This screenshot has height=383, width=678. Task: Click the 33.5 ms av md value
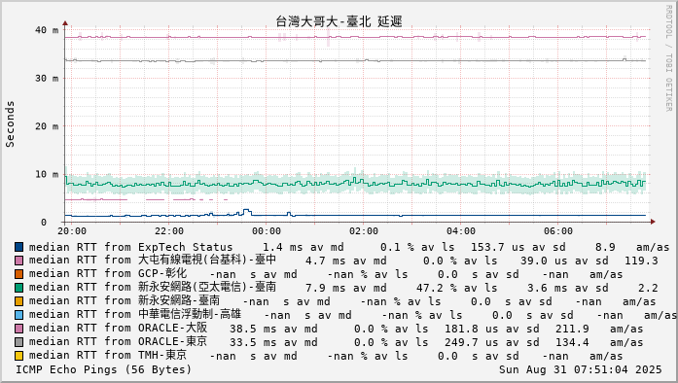point(273,343)
